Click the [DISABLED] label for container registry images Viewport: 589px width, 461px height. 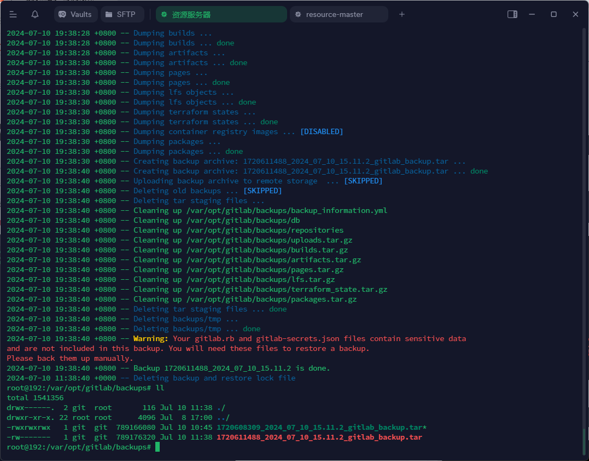[x=322, y=131]
